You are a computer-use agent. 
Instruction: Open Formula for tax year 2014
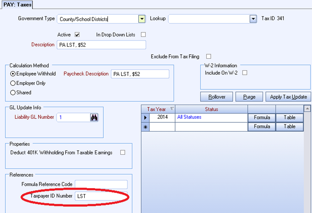coord(262,117)
